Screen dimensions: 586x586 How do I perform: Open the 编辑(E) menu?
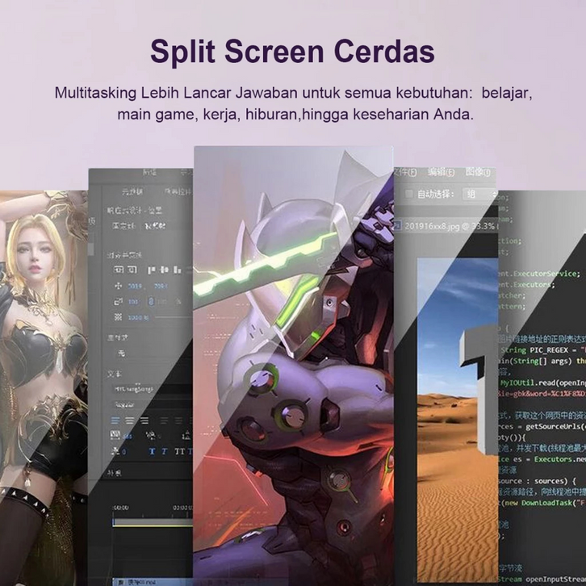pyautogui.click(x=442, y=172)
